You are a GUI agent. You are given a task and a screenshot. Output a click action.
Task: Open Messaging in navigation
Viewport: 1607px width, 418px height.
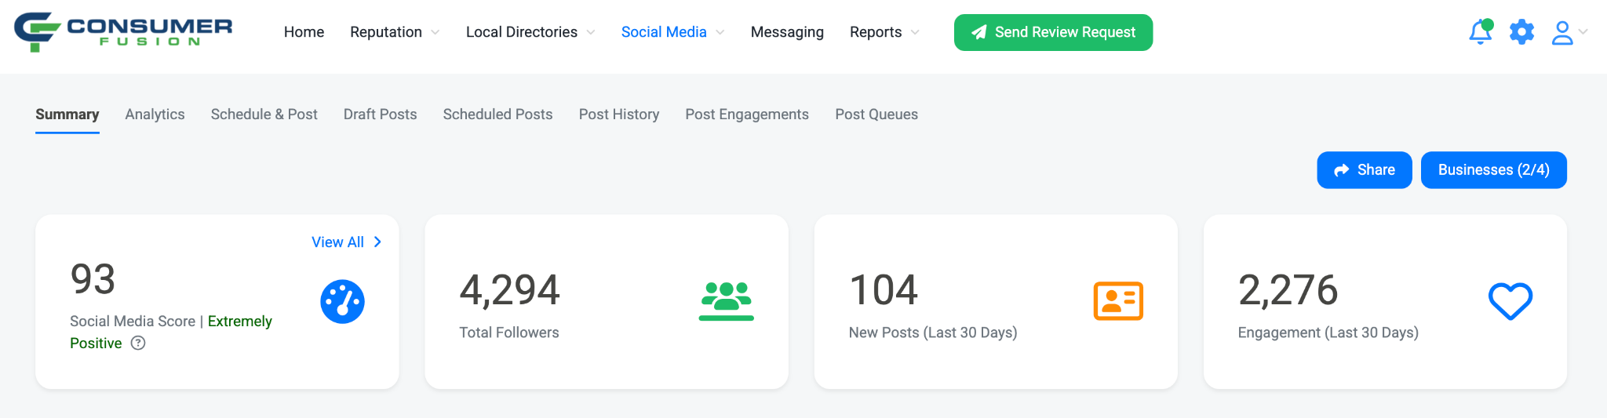787,32
